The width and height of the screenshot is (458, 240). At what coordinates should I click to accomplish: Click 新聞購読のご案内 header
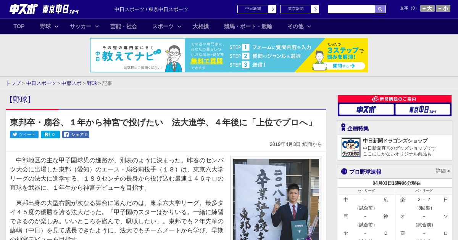395,99
